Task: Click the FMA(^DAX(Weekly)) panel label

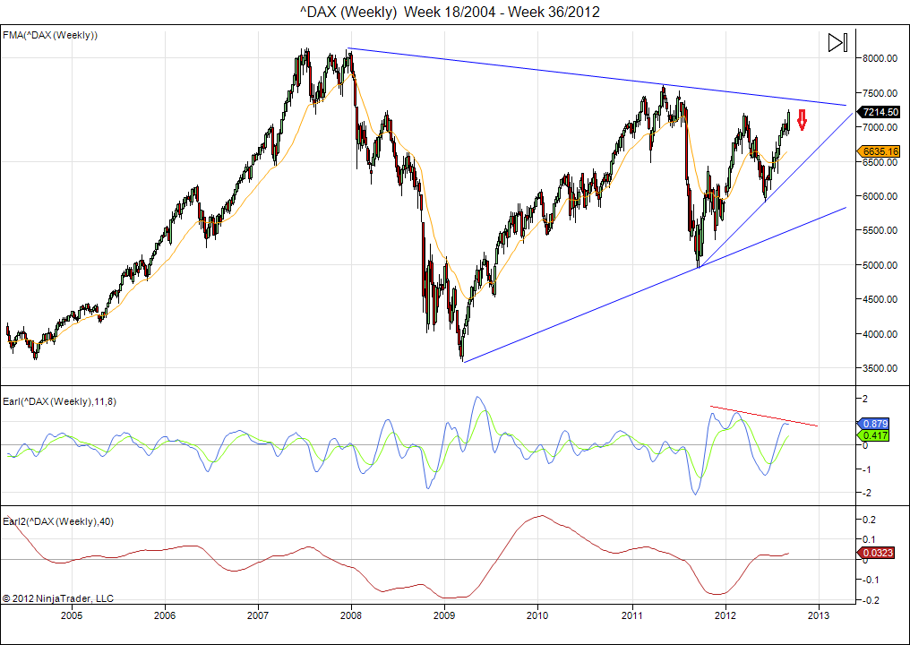Action: [x=50, y=35]
